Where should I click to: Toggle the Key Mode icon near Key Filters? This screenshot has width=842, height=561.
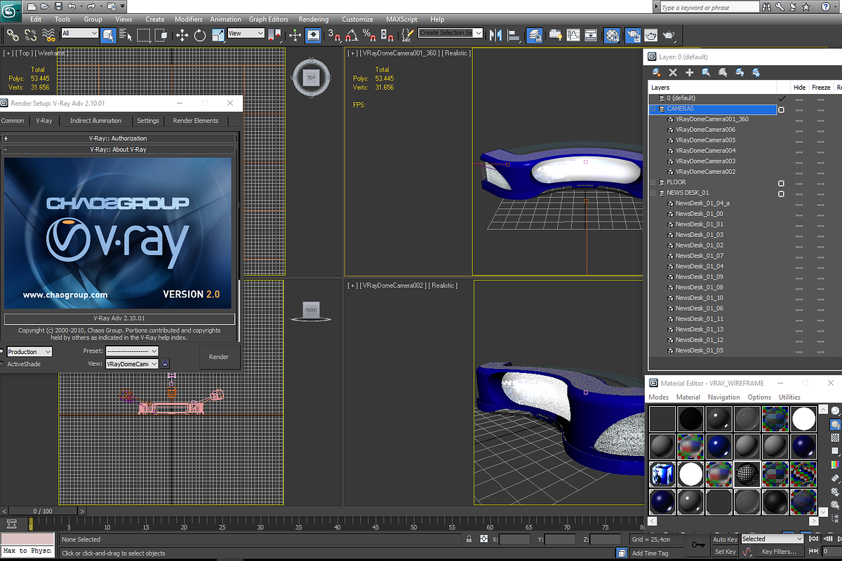pyautogui.click(x=747, y=552)
